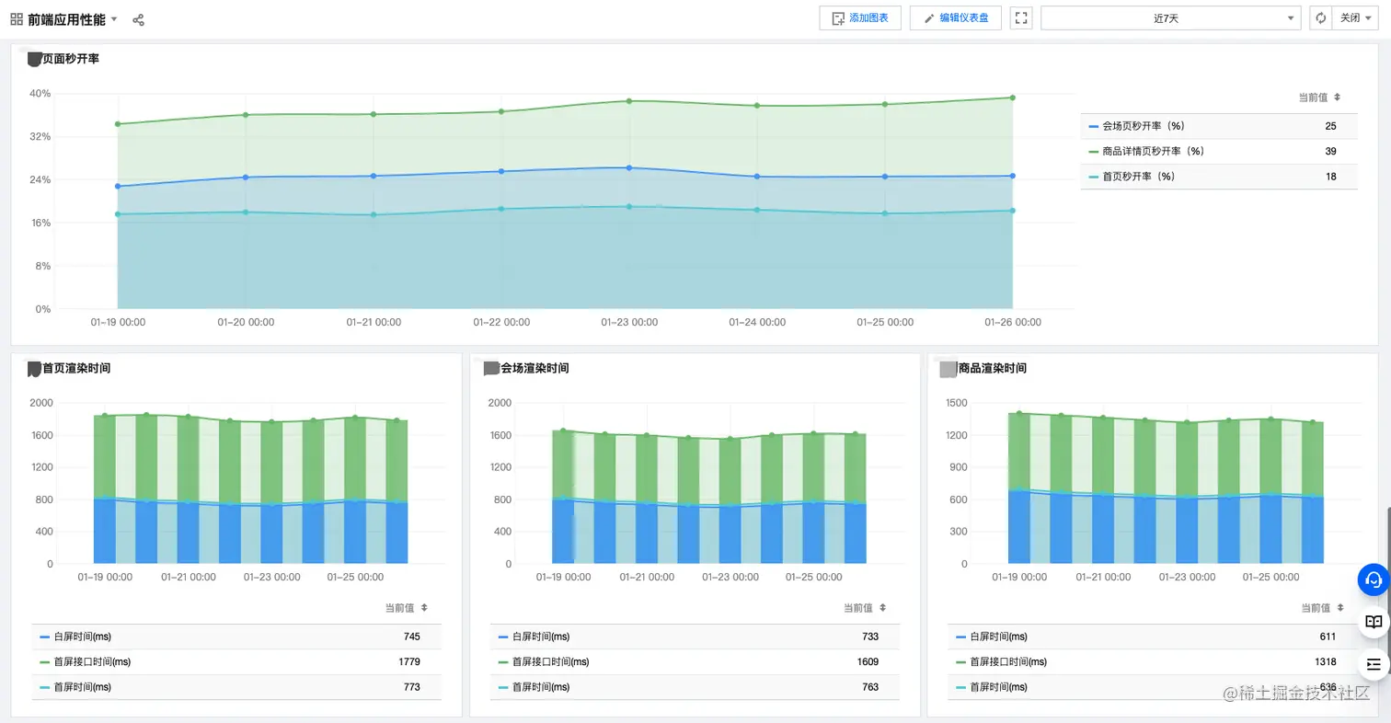Sort 当前值 in 会场渲染时间 legend
The height and width of the screenshot is (723, 1391).
(882, 608)
